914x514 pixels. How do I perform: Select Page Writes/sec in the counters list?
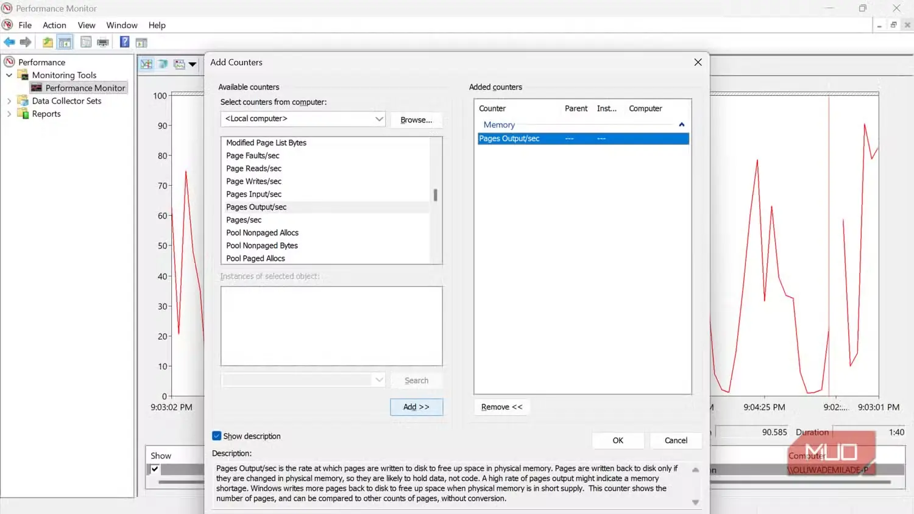coord(325,181)
